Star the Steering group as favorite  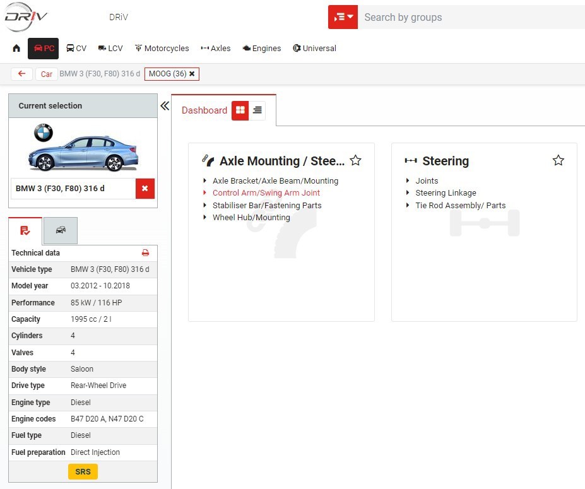tap(558, 161)
